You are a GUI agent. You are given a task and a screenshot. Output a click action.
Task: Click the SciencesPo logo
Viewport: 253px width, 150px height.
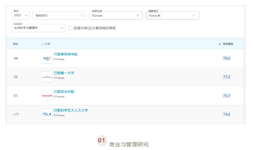coord(47,96)
